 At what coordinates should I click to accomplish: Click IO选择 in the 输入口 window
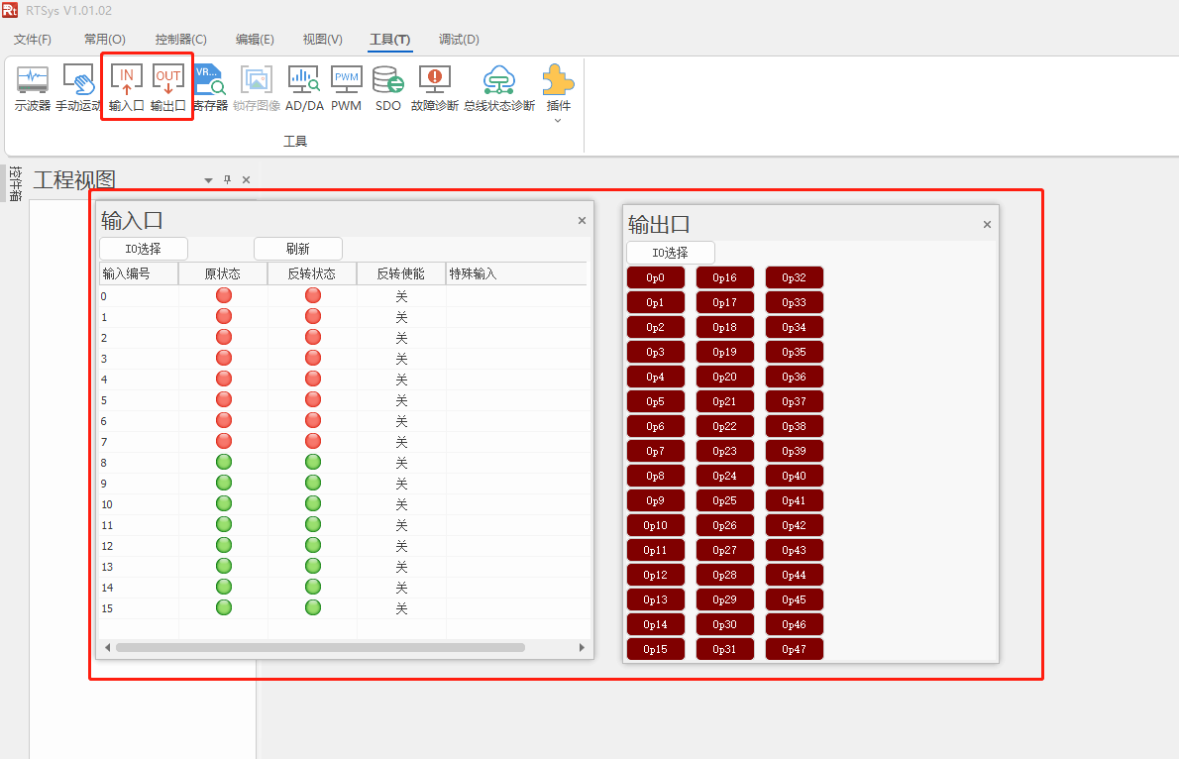(x=143, y=249)
